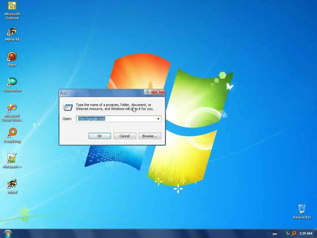Click the Run dialog help question-mark button
317x238 pixels.
pos(148,92)
